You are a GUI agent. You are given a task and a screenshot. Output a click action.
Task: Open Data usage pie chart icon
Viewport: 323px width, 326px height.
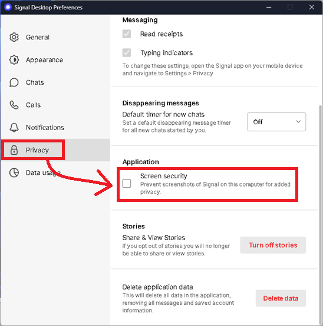coord(14,172)
